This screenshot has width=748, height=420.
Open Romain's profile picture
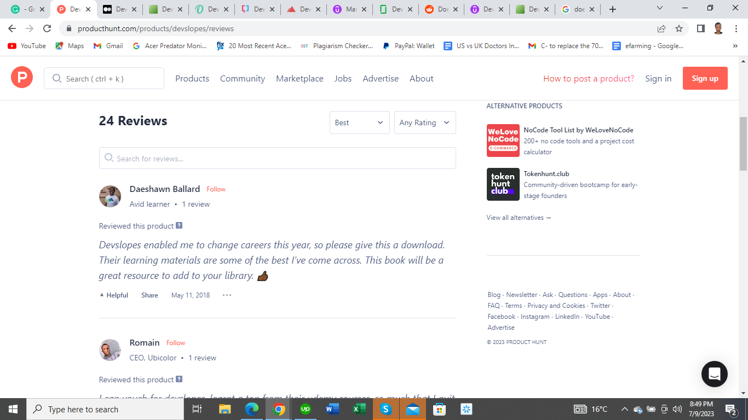coord(110,350)
